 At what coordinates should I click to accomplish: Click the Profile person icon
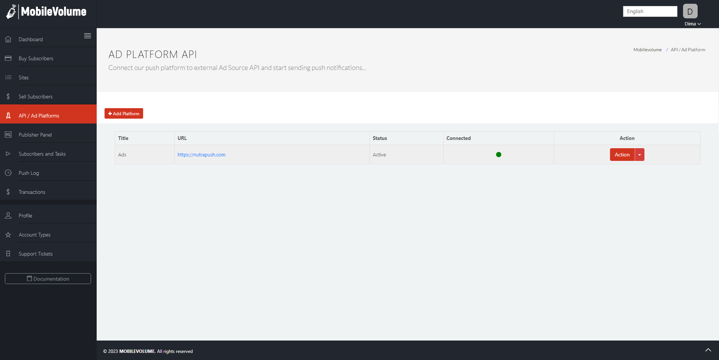point(8,215)
